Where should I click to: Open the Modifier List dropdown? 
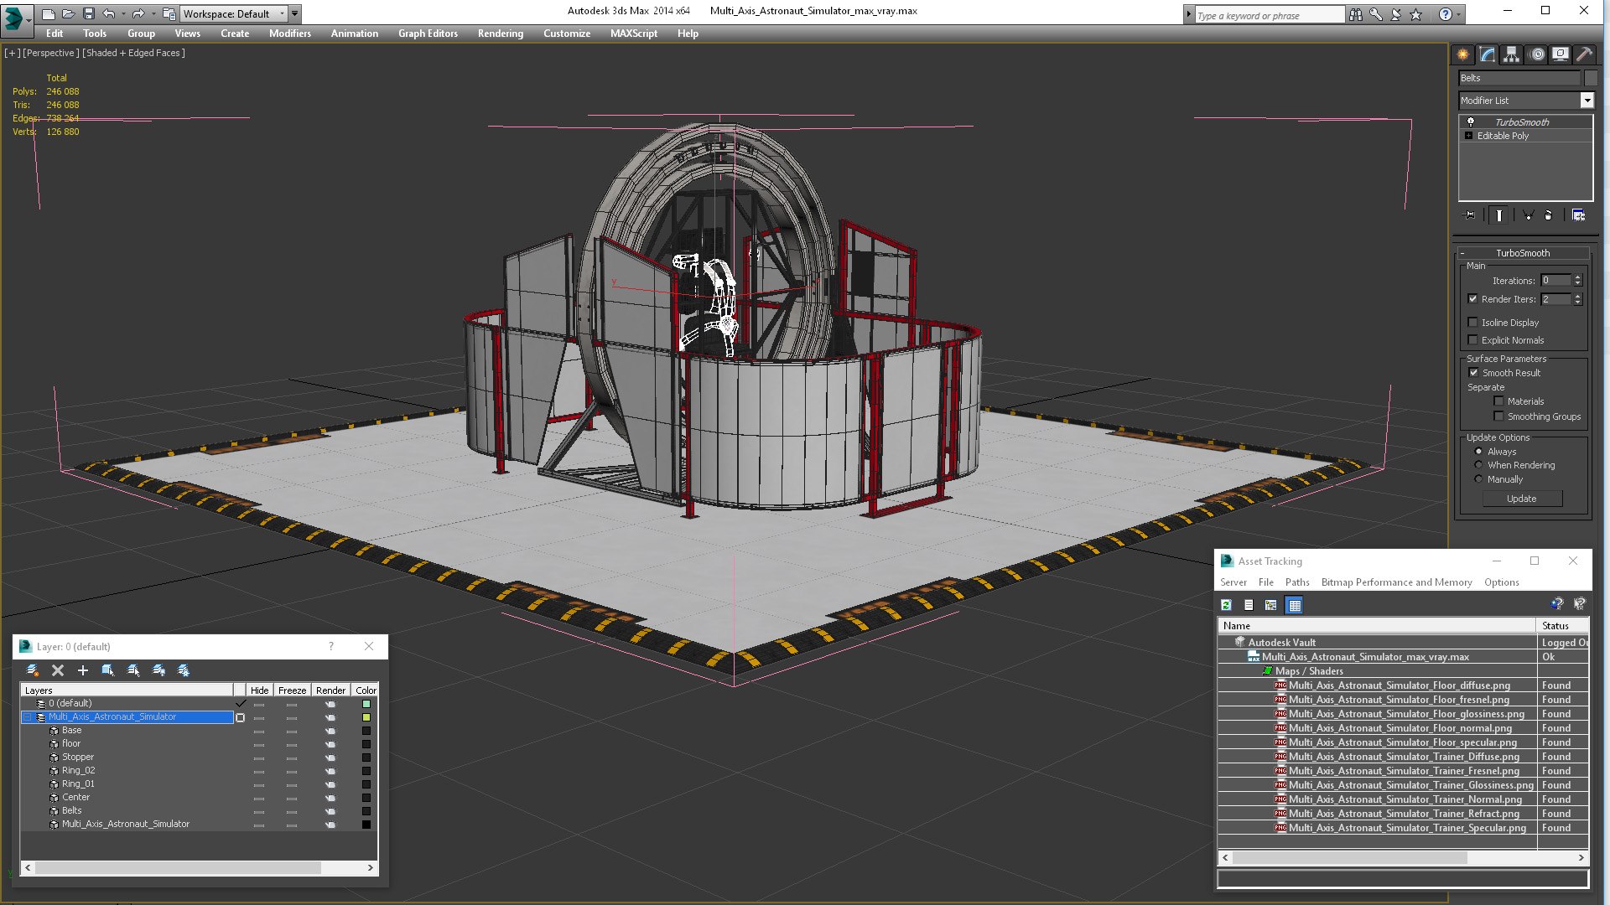coord(1587,101)
